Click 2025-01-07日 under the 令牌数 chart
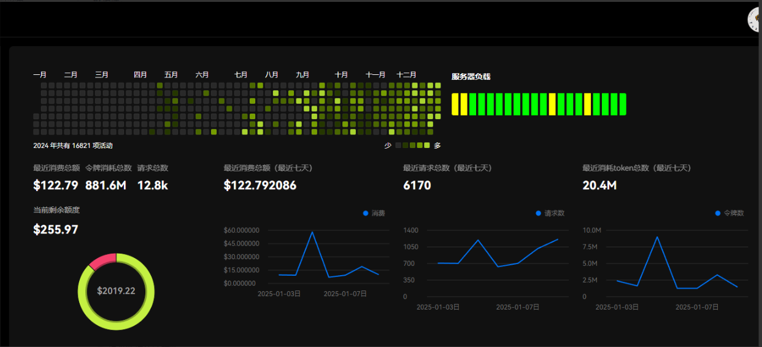Image resolution: width=762 pixels, height=347 pixels. pos(697,306)
